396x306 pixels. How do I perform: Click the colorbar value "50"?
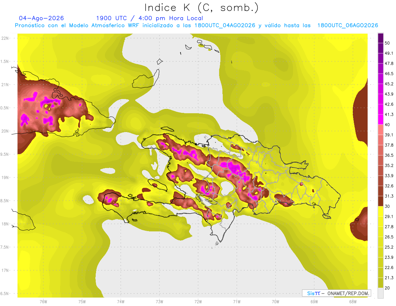(387, 43)
